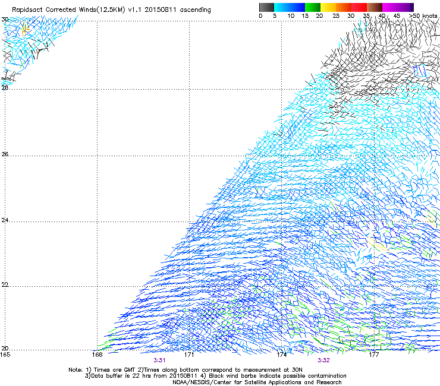Image resolution: width=440 pixels, height=386 pixels.
Task: Click the green 15-20 knots color segment
Action: (x=313, y=7)
